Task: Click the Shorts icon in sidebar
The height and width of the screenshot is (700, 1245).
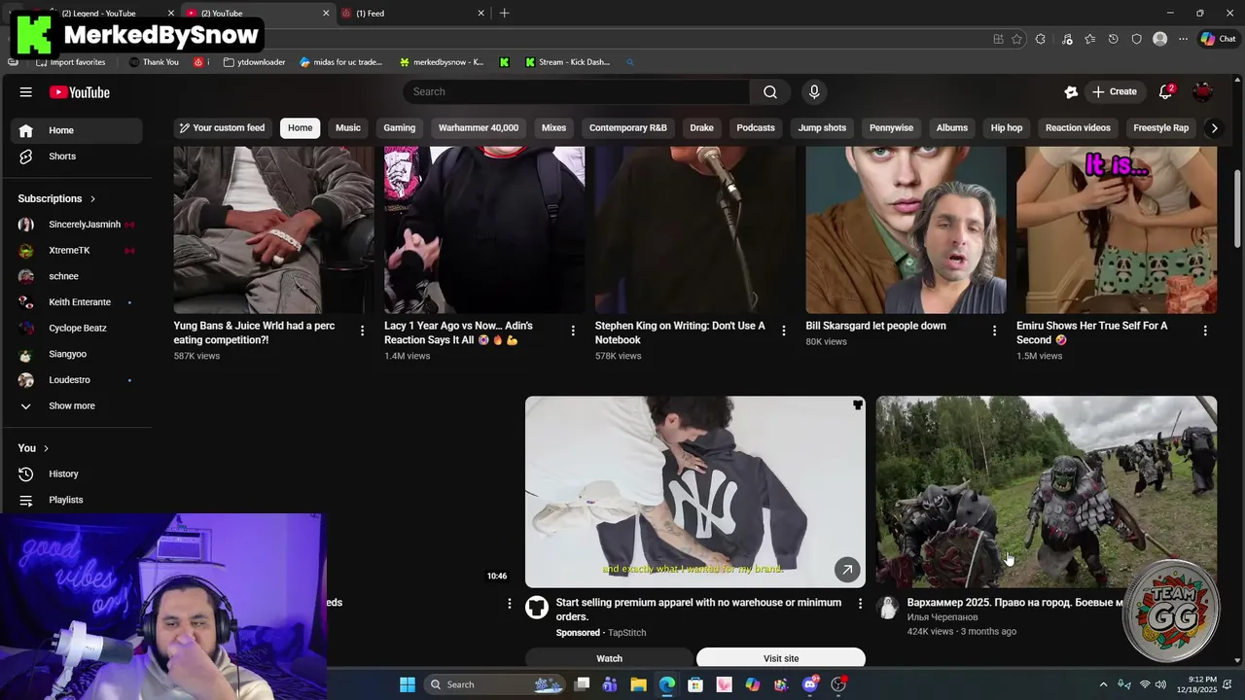Action: coord(26,157)
